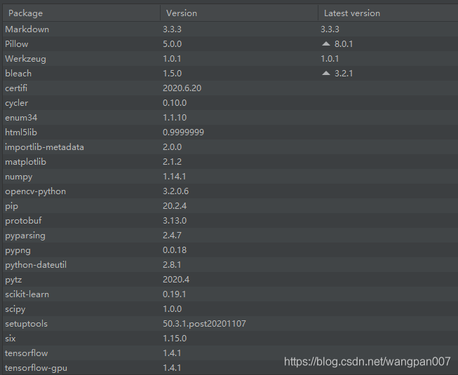Image resolution: width=458 pixels, height=375 pixels.
Task: Click the six version 1.15.0 cell
Action: (x=174, y=339)
